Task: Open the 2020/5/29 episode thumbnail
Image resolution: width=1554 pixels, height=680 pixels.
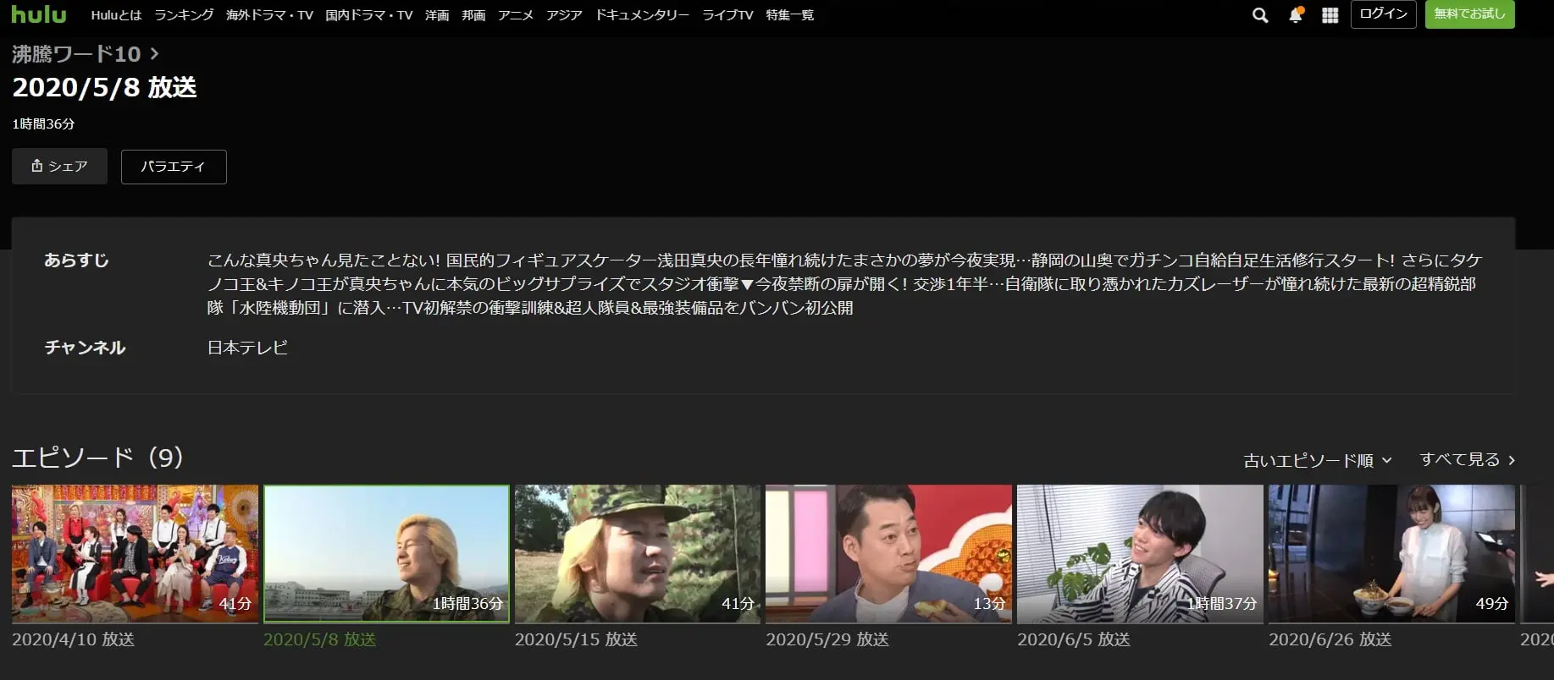Action: 888,553
